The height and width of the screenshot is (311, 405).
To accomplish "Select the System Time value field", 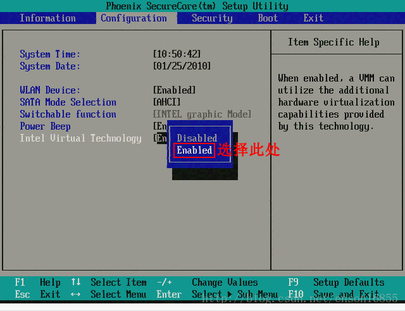I will coord(177,54).
